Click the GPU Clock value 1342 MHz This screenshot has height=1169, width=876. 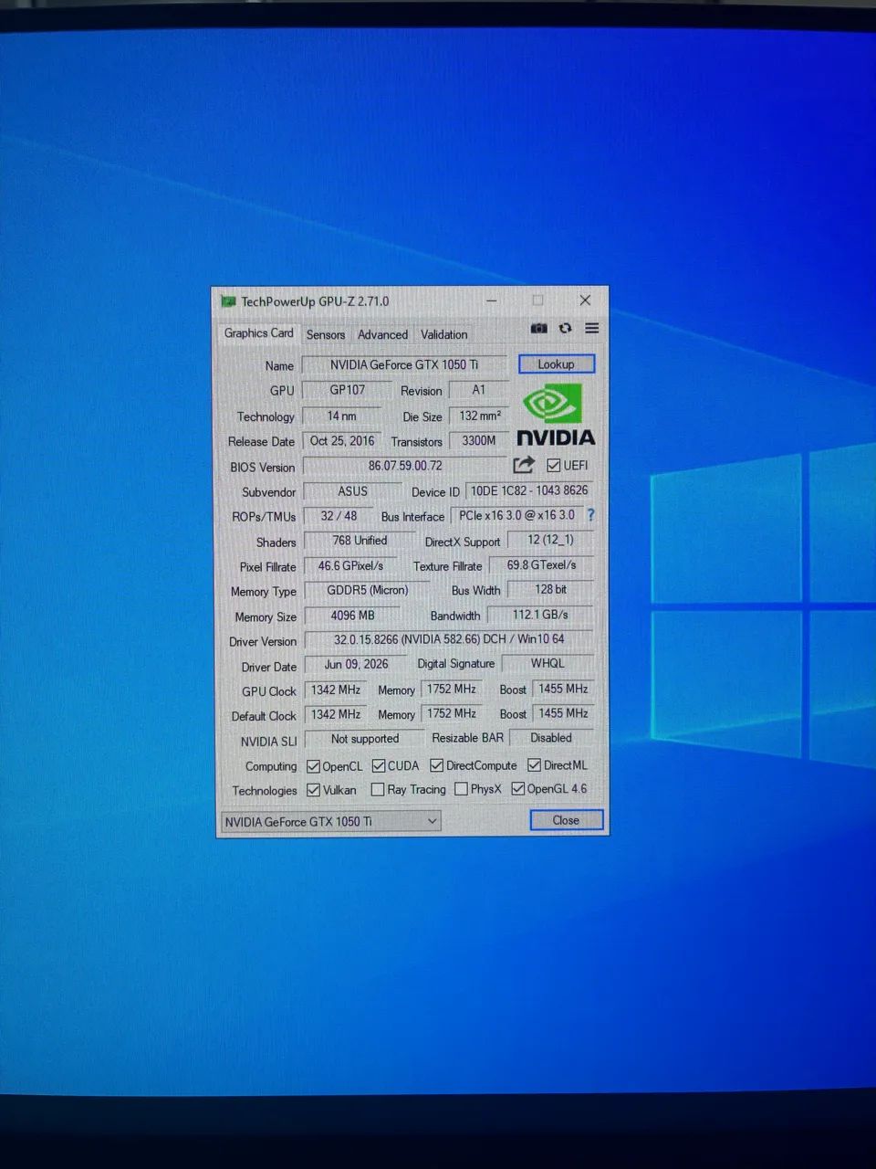click(335, 690)
